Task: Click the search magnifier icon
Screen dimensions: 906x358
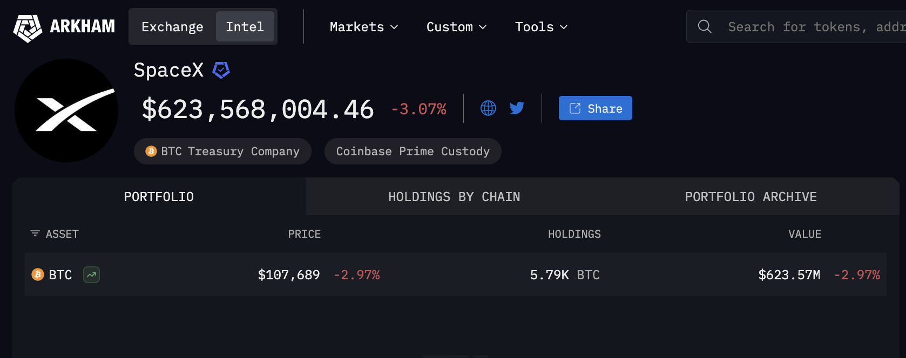Action: coord(704,26)
